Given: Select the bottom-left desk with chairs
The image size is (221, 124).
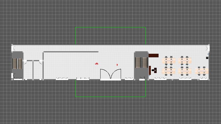Looking at the screenshot, I should 169,71.
